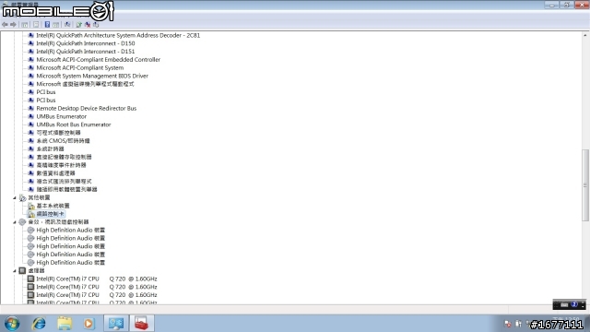Open Windows Media Player taskbar icon
This screenshot has width=590, height=332.
click(88, 324)
